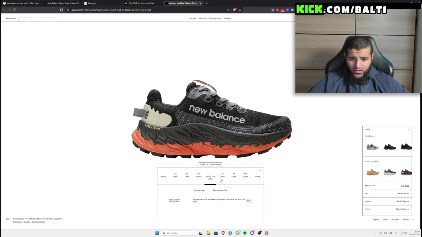The height and width of the screenshot is (237, 422).
Task: Open the 'Fresh Foam X More' breadcrumb link
Action: [x=39, y=222]
